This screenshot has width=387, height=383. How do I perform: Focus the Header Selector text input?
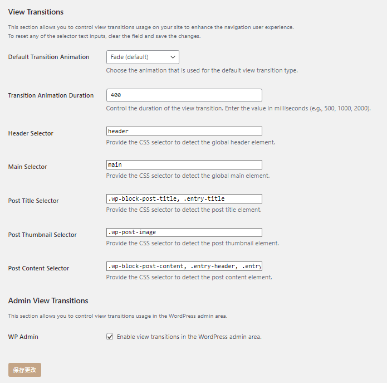pyautogui.click(x=184, y=131)
